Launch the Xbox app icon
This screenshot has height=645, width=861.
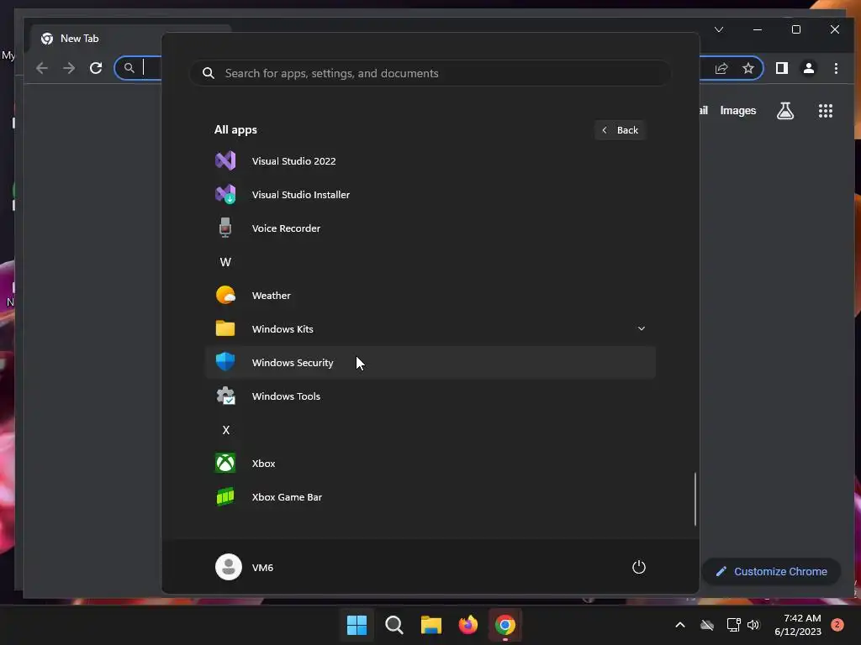(225, 463)
